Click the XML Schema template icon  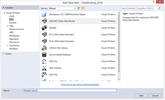point(44,68)
